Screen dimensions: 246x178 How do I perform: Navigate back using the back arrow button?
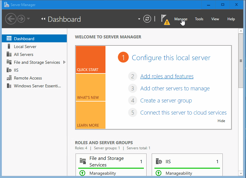click(11, 19)
